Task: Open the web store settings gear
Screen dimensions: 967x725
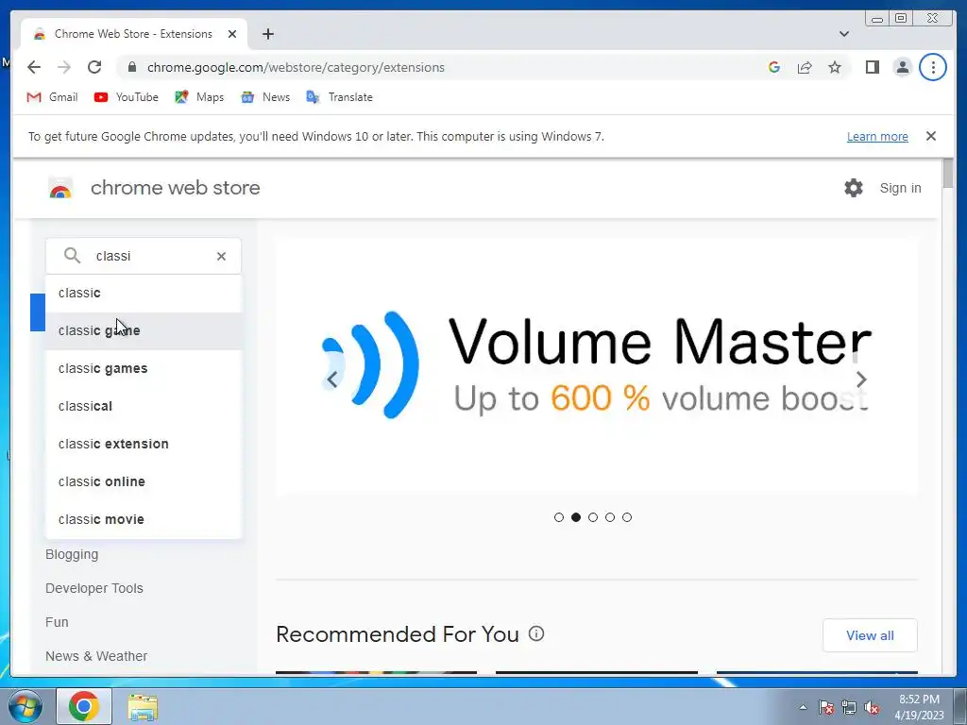Action: pyautogui.click(x=854, y=188)
